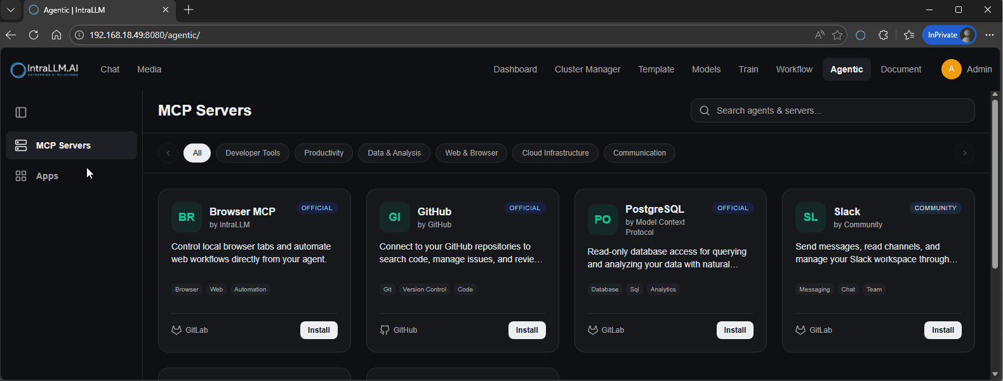Screen dimensions: 1003x381
Task: Filter by Web & Browser category
Action: tap(472, 153)
